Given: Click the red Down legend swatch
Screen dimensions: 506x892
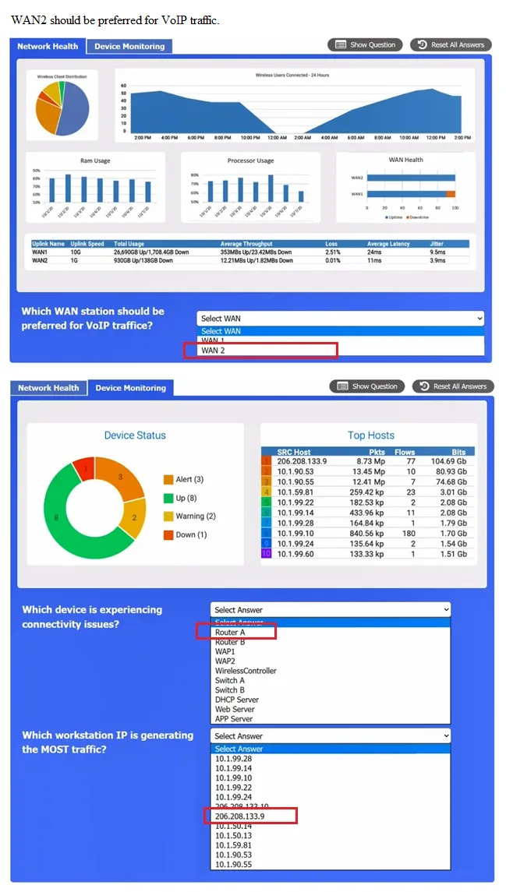Looking at the screenshot, I should (x=168, y=534).
